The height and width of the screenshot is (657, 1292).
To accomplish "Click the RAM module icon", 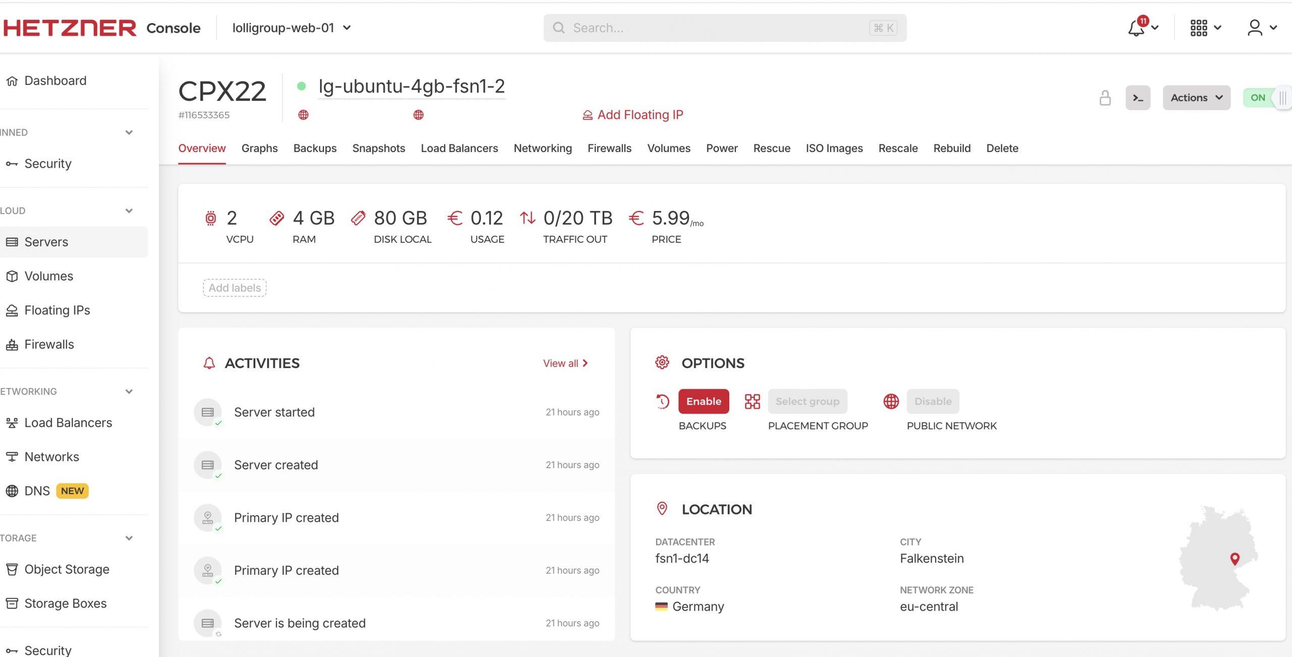I will click(277, 218).
